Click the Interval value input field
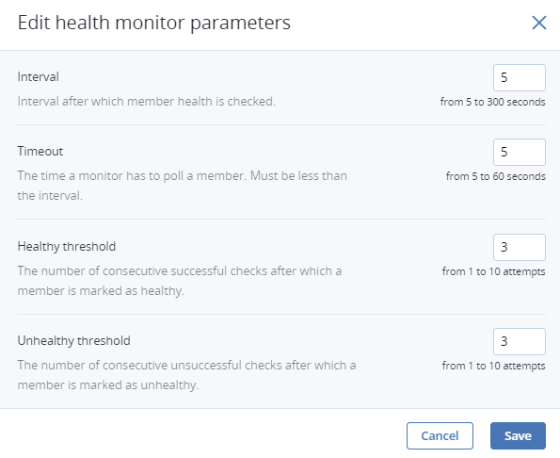Screen dimensions: 560x458 520,77
